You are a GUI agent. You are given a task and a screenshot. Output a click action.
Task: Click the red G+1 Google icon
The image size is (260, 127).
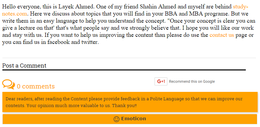161,81
